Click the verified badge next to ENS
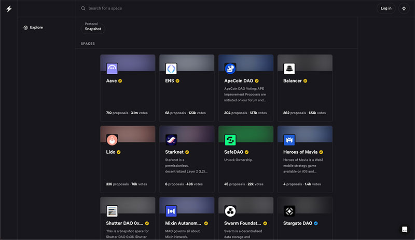Image resolution: width=415 pixels, height=240 pixels. pos(177,81)
